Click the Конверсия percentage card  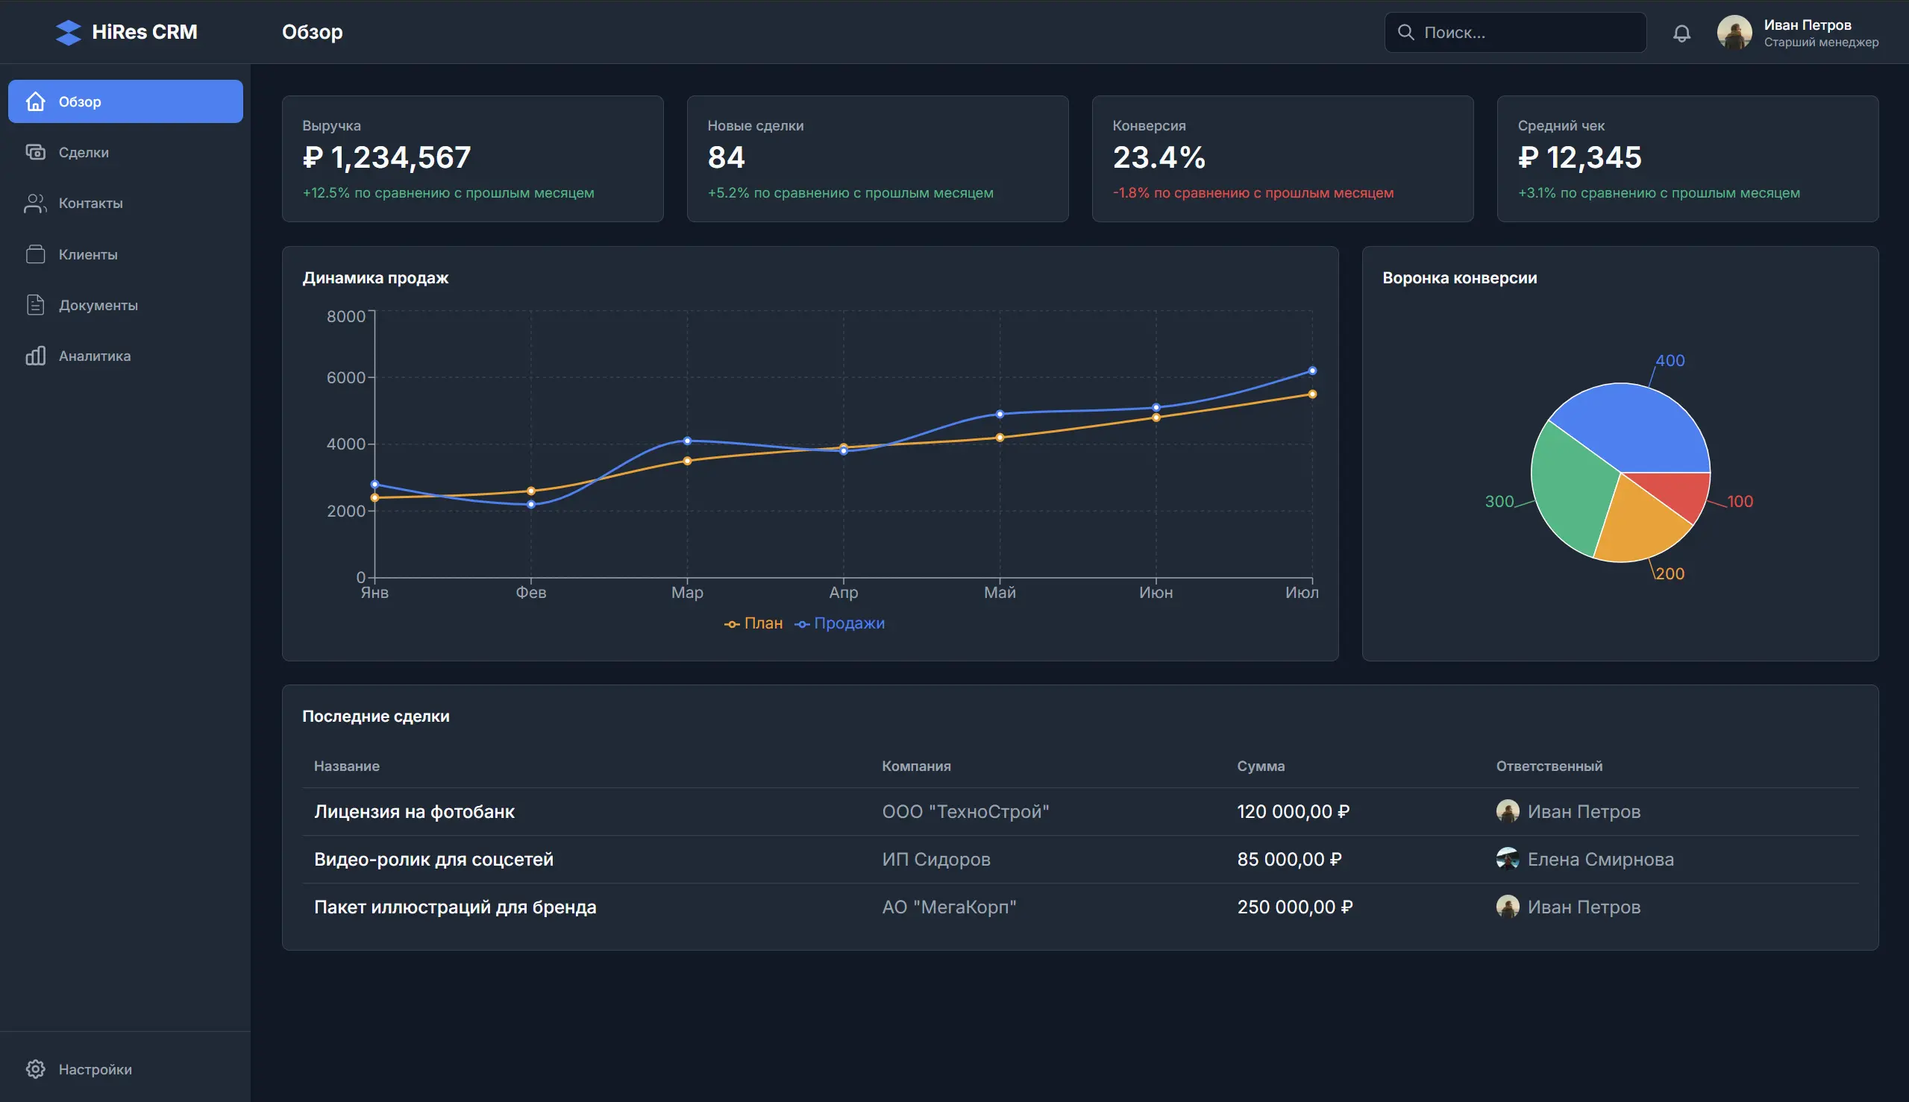(1282, 158)
